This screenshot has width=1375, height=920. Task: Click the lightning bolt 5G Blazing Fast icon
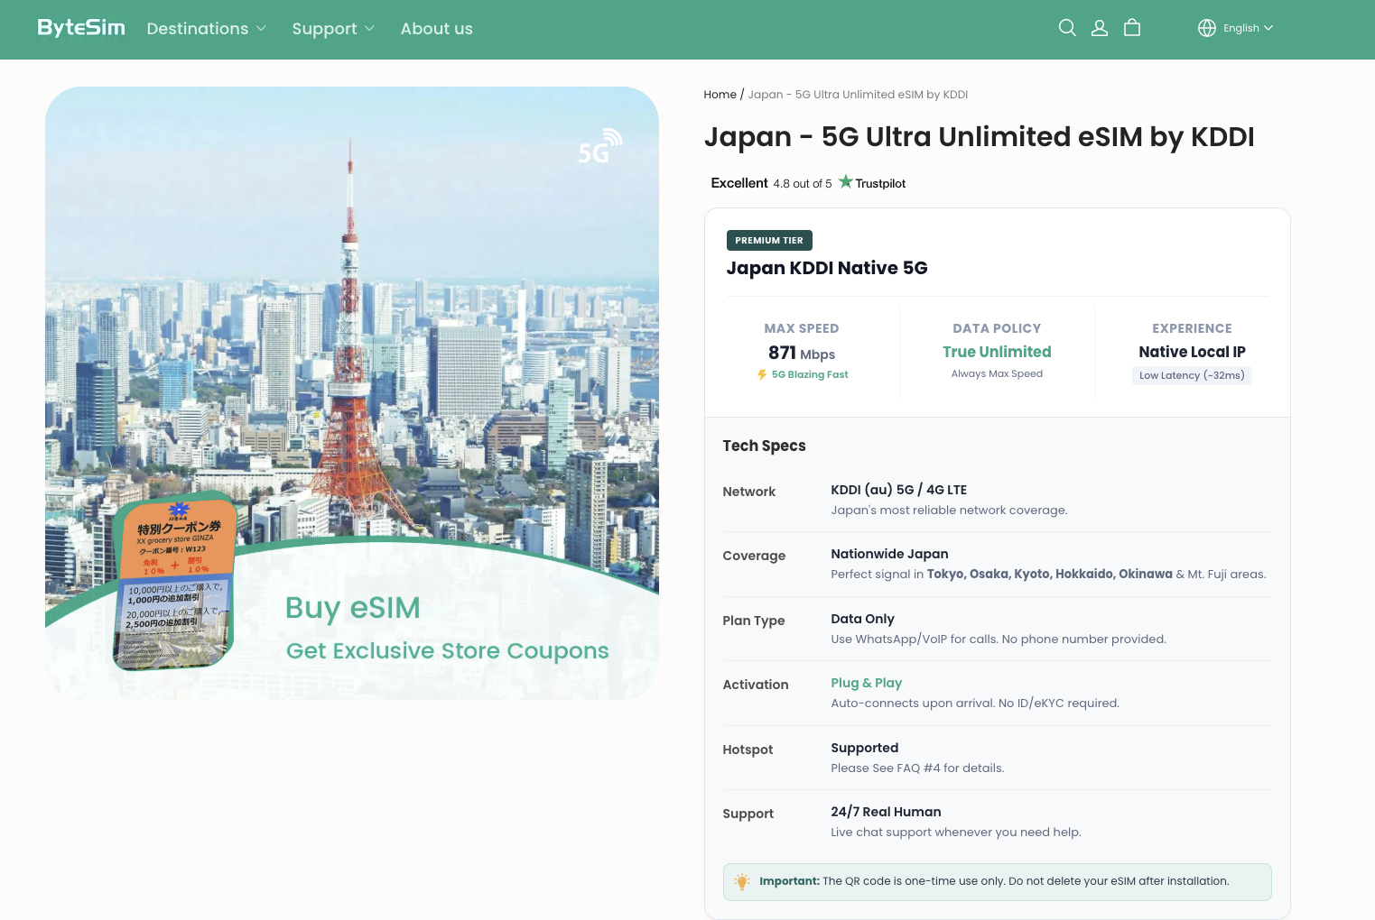pos(762,374)
